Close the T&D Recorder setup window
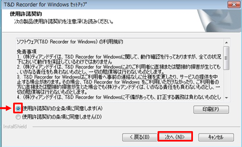The image size is (242, 147). [234, 5]
